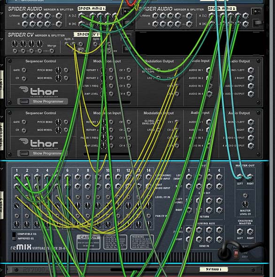Screen dimensions: 275x277
Task: Click Thor 1 Audio In 4 jack
Action: pyautogui.click(x=209, y=94)
